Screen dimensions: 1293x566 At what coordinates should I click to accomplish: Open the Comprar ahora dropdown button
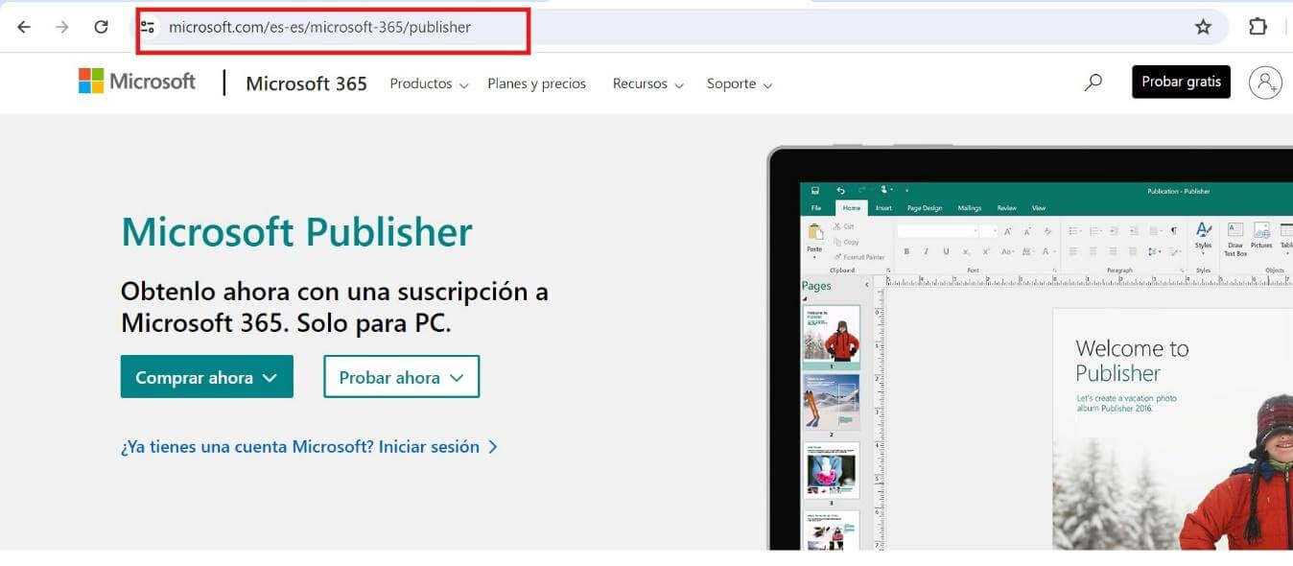tap(207, 377)
